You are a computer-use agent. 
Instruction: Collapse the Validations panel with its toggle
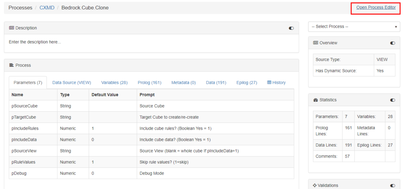[x=392, y=185]
